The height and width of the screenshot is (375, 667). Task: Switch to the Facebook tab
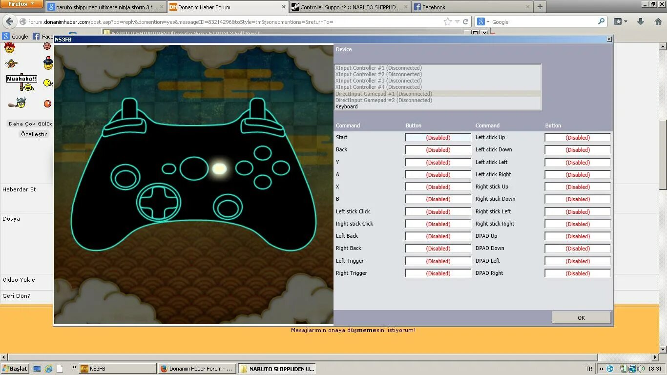click(x=472, y=7)
